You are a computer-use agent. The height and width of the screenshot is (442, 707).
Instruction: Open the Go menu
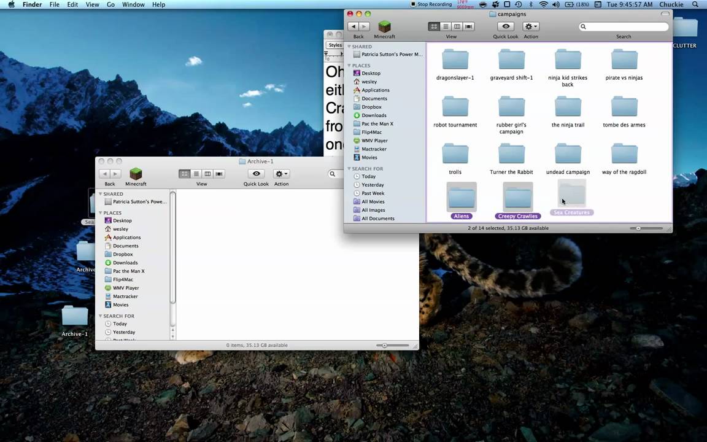pyautogui.click(x=110, y=4)
